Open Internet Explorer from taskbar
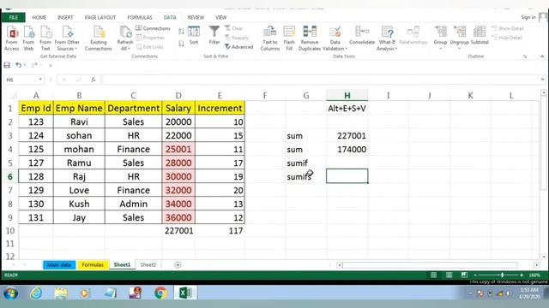The width and height of the screenshot is (549, 308). pyautogui.click(x=36, y=293)
